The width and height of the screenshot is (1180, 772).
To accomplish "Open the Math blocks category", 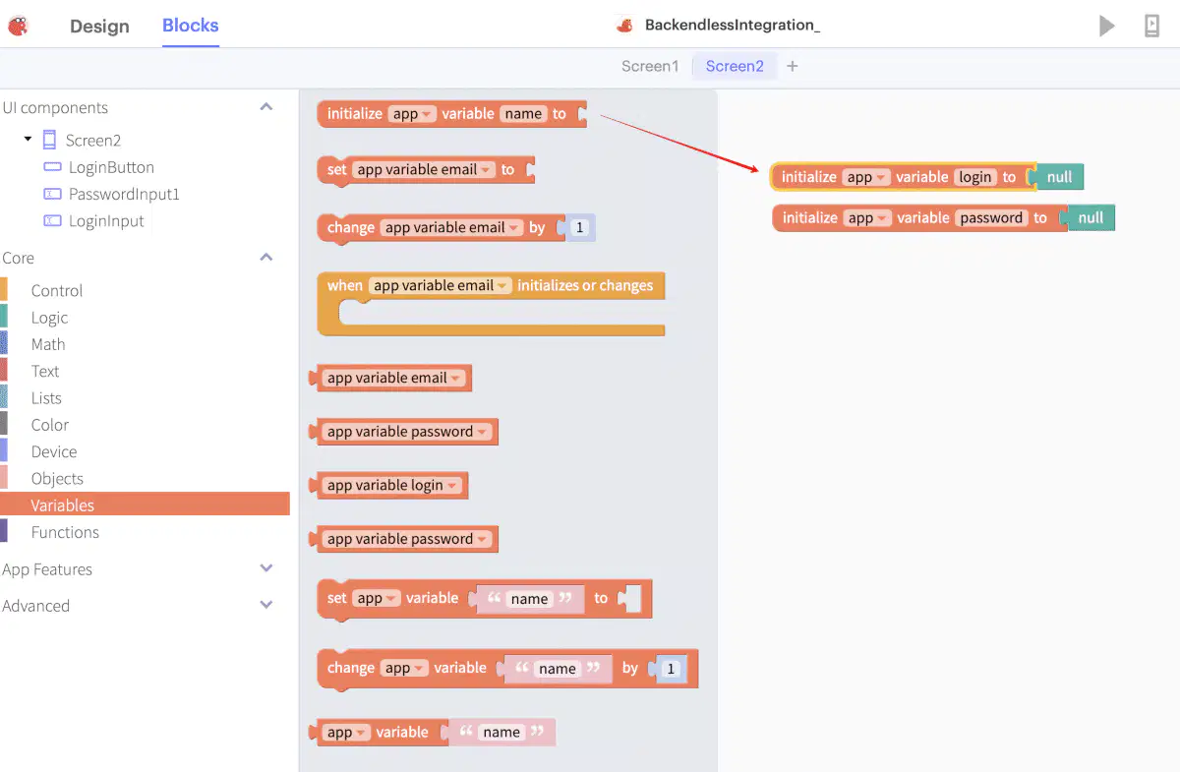I will (48, 344).
